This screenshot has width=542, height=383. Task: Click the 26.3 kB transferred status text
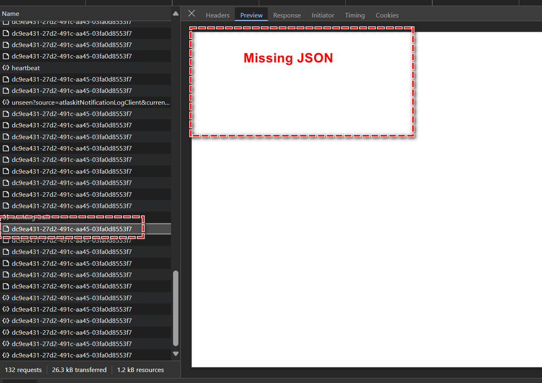point(79,369)
